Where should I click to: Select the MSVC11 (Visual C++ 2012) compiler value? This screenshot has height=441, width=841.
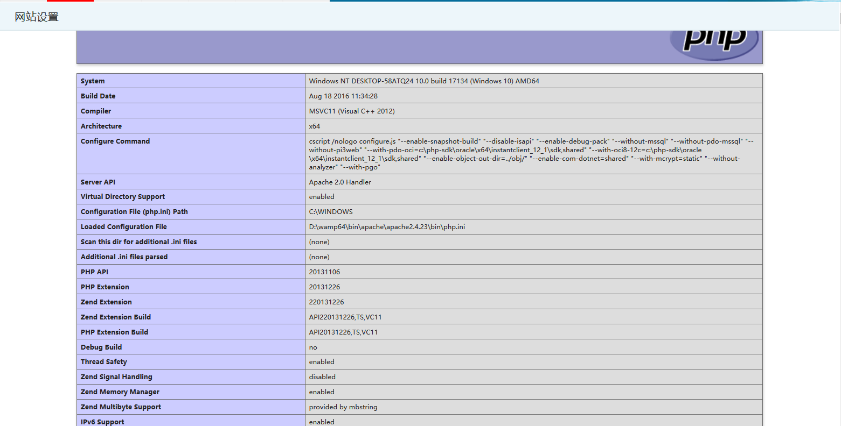pyautogui.click(x=352, y=111)
